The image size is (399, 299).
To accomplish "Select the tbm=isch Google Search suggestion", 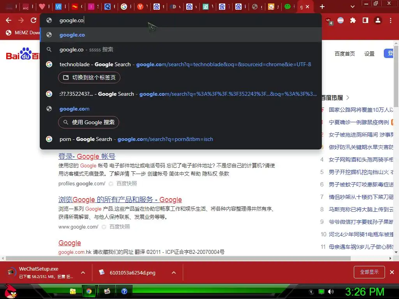I will (x=181, y=139).
